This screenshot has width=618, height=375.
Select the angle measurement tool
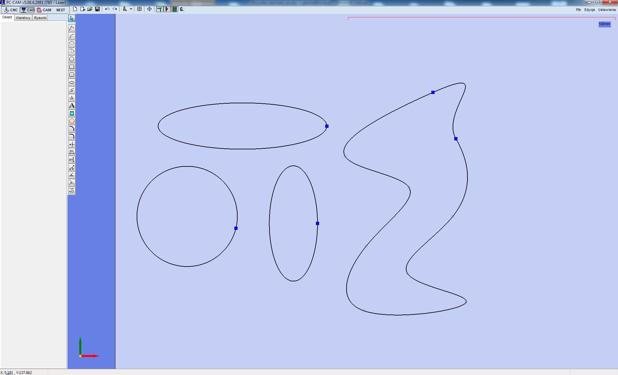pos(72,175)
